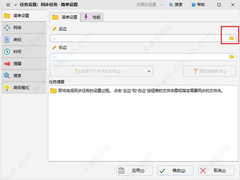The height and width of the screenshot is (180, 240).
Task: Click the pencil edit icon beside 右边
Action: click(x=54, y=47)
